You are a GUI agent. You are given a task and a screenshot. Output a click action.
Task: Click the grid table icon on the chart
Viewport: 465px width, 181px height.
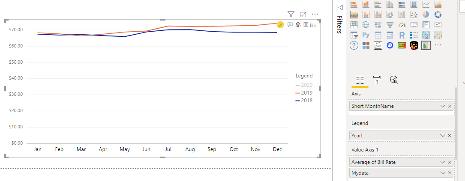click(x=306, y=24)
